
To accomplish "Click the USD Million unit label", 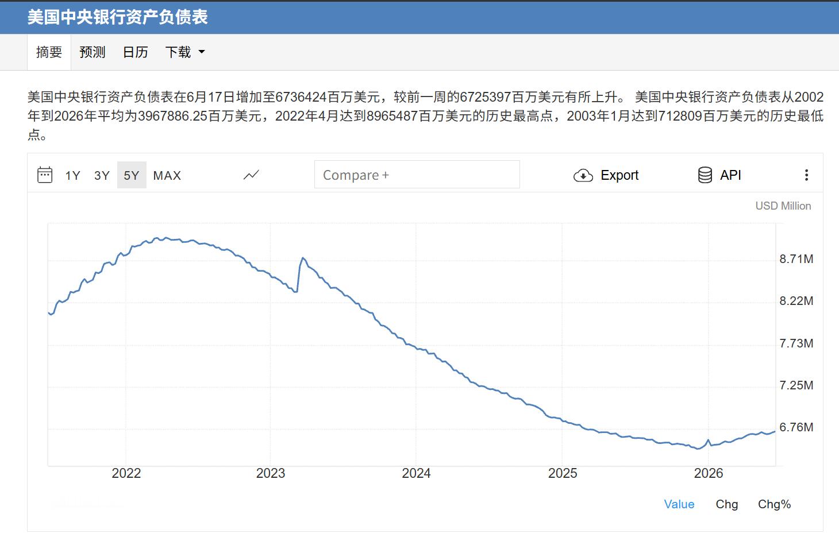I will tap(783, 206).
